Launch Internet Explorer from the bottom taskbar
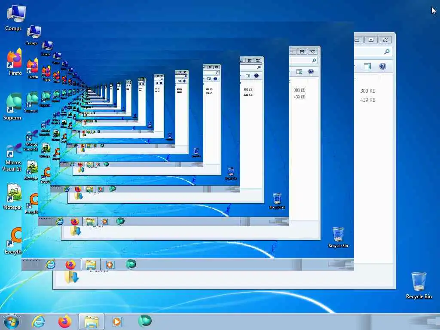Image resolution: width=440 pixels, height=330 pixels. pos(38,321)
